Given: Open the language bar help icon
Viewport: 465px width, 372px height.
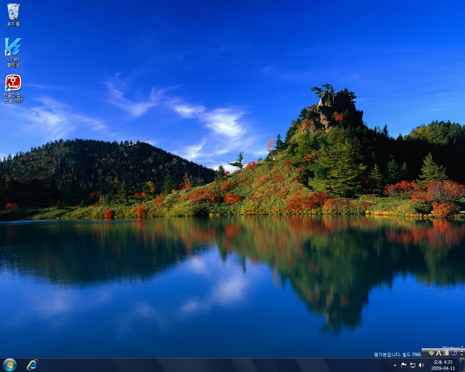Looking at the screenshot, I should pyautogui.click(x=454, y=353).
